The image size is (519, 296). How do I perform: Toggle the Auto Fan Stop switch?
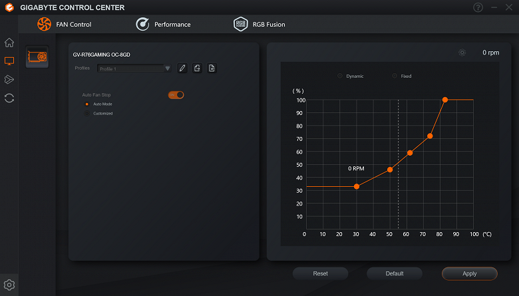pos(176,95)
